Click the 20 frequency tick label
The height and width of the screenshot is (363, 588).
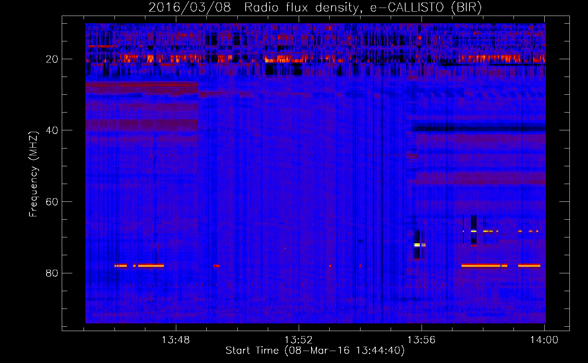tap(52, 59)
